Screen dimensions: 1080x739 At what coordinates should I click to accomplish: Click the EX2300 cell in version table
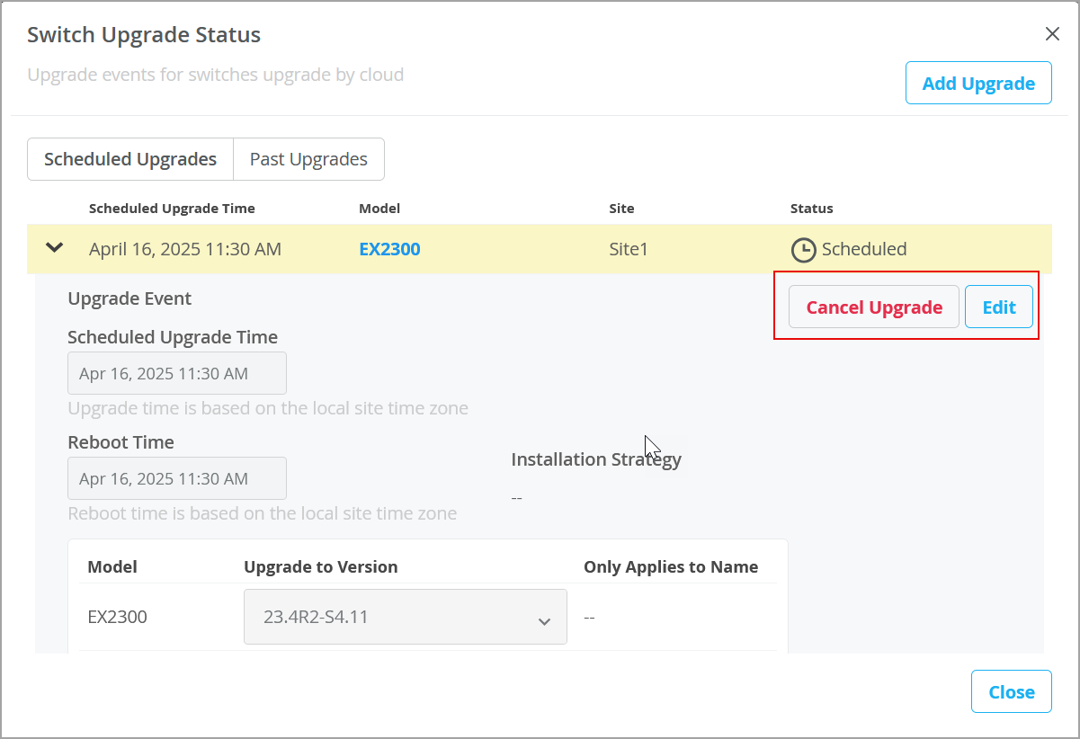[x=117, y=618]
